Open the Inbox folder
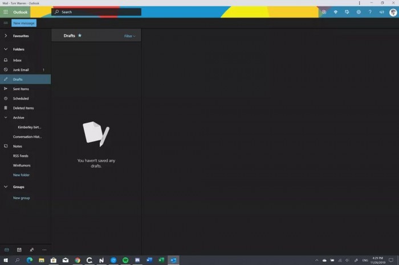 pos(17,60)
